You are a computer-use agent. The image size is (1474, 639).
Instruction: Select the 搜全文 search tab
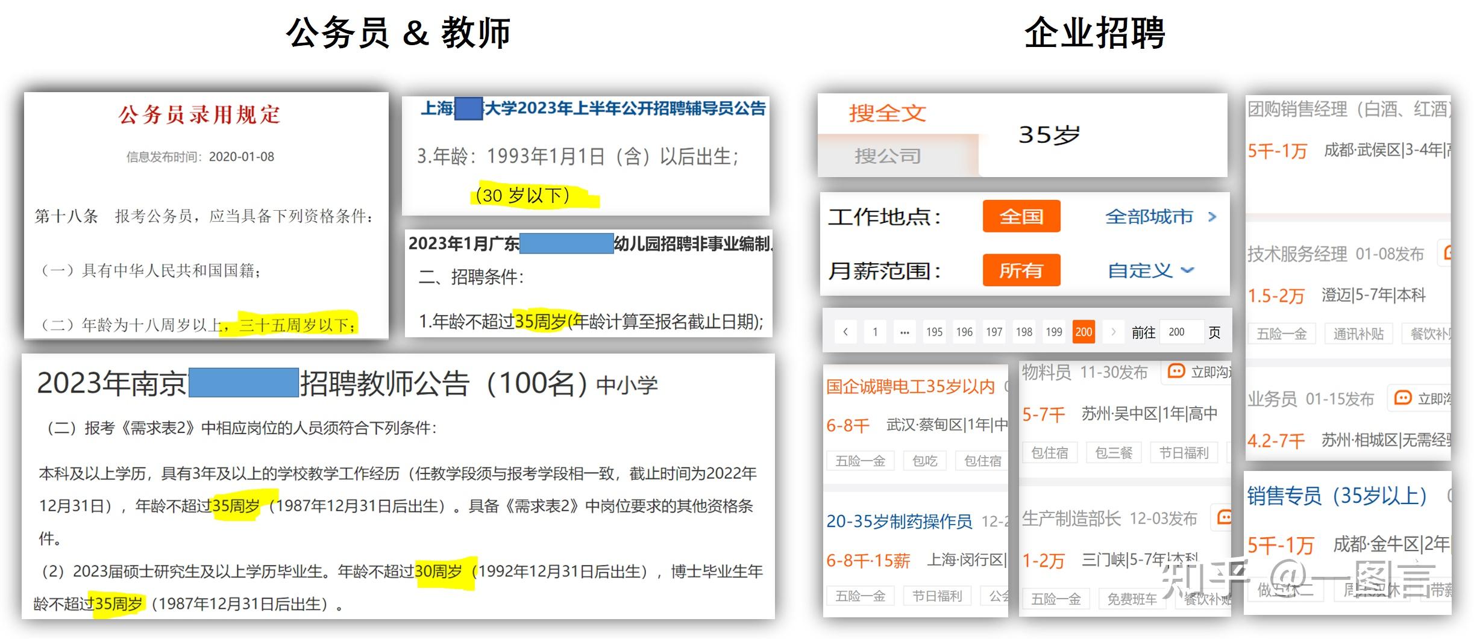pyautogui.click(x=887, y=113)
